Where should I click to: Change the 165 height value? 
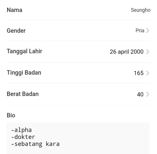[x=139, y=73]
